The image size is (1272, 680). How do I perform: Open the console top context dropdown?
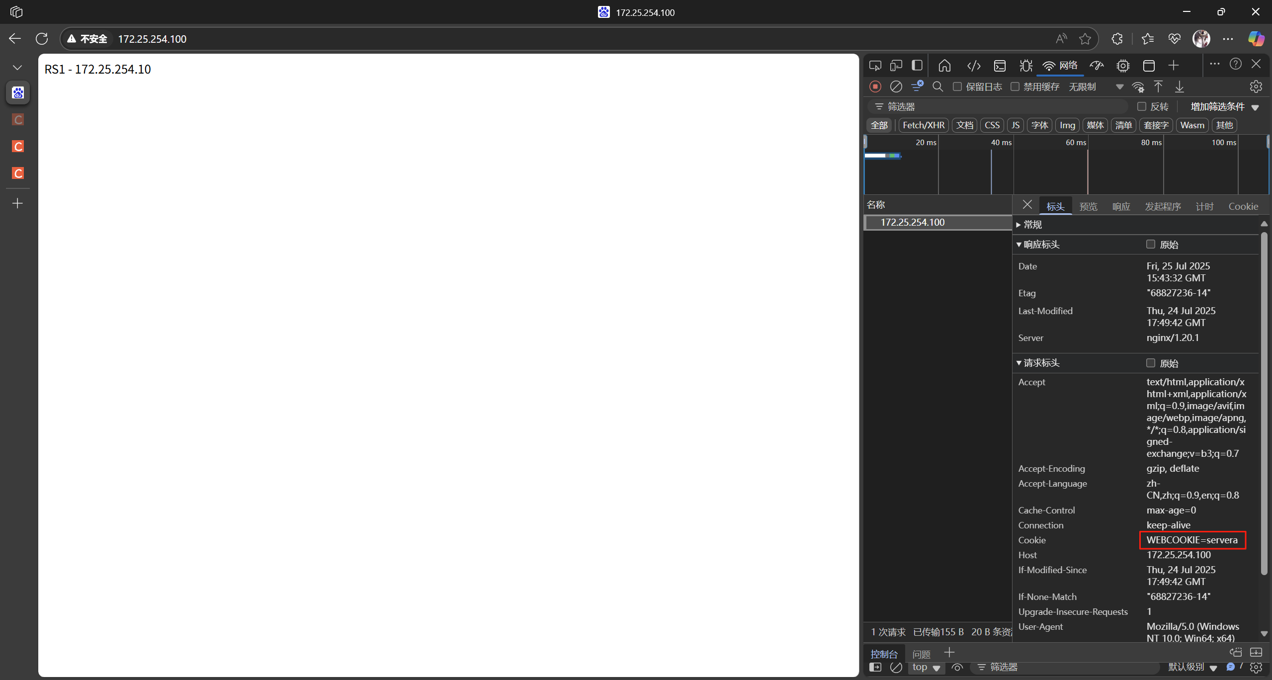click(x=926, y=668)
